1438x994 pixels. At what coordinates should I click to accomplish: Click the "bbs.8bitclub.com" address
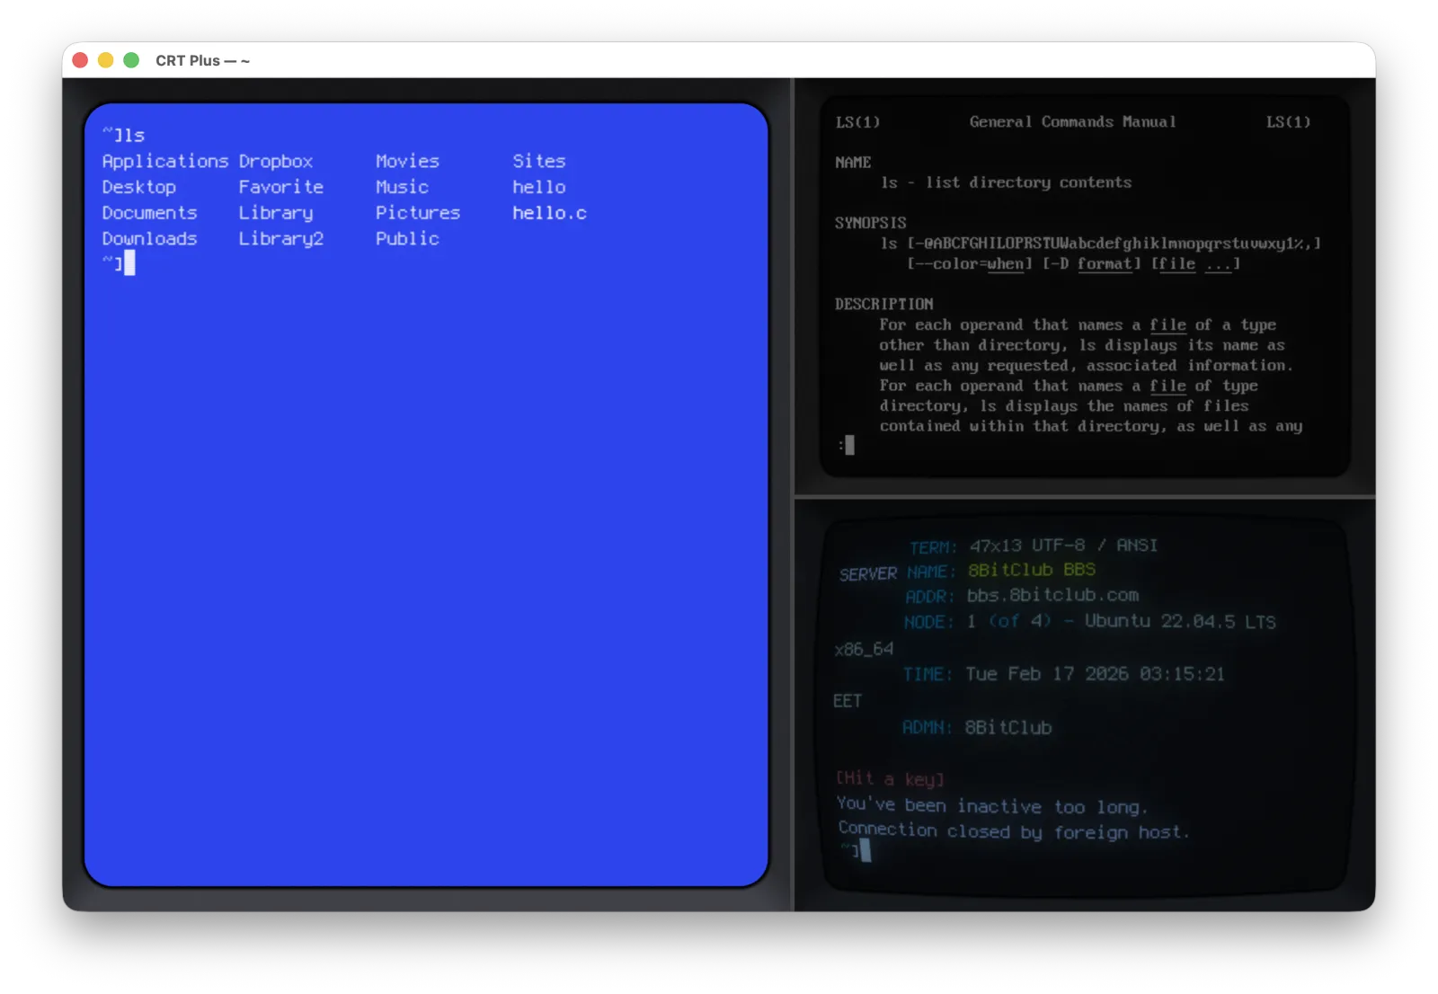click(1052, 595)
